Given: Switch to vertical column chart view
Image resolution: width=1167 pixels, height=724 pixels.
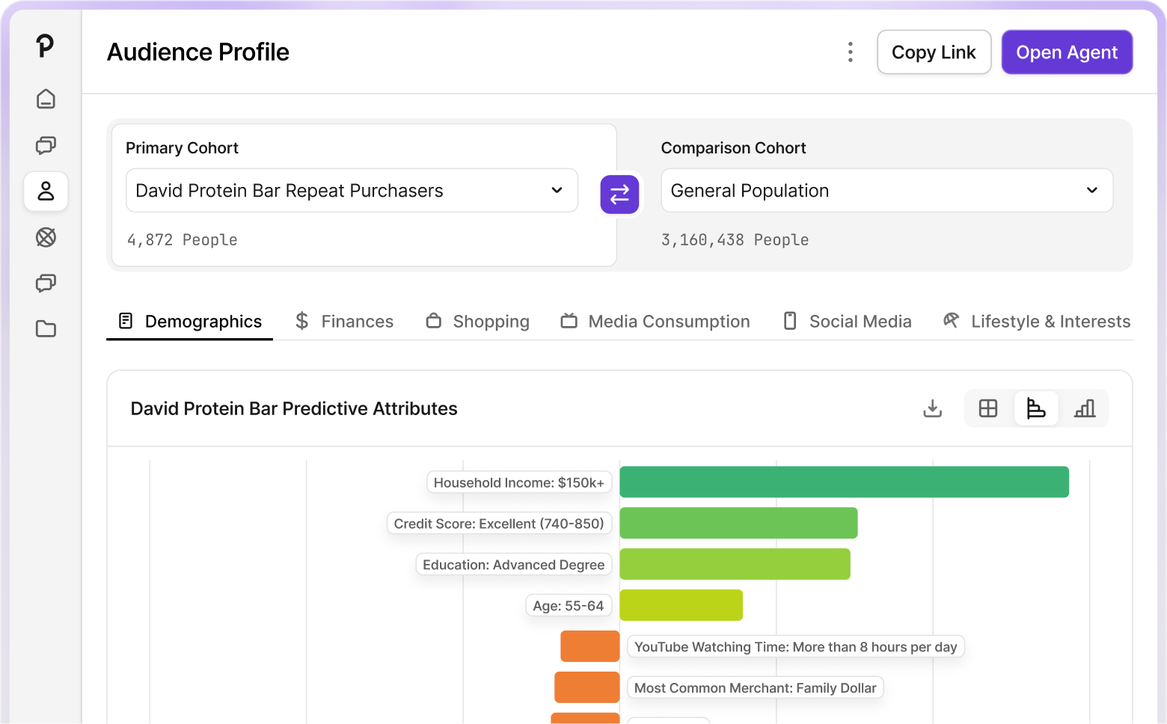Looking at the screenshot, I should (1085, 408).
